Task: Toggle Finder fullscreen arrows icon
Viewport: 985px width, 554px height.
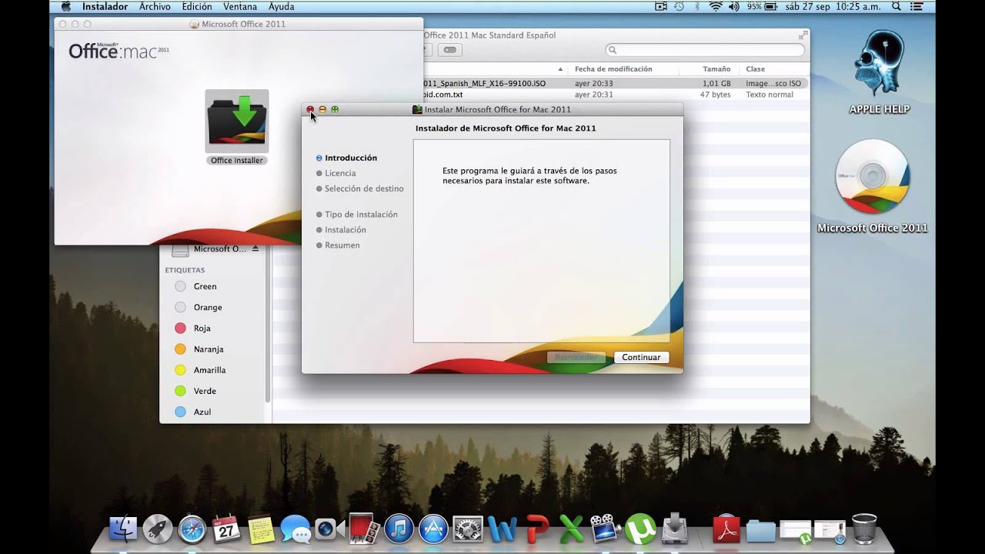Action: (803, 35)
